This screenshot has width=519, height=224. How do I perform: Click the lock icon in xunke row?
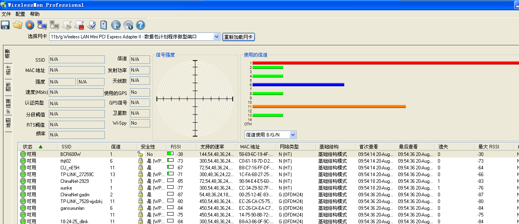[x=140, y=188]
